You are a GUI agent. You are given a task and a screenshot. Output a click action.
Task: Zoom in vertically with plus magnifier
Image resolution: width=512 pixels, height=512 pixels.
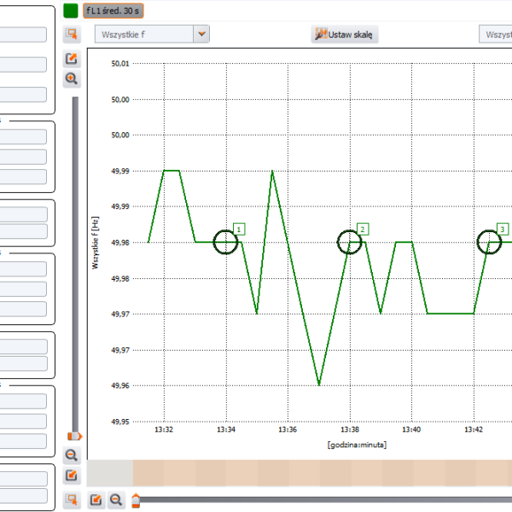[x=72, y=79]
